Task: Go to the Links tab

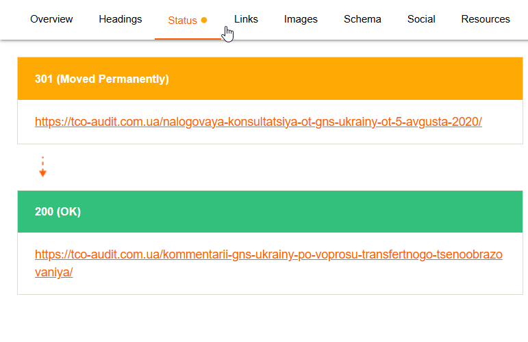Action: 246,19
